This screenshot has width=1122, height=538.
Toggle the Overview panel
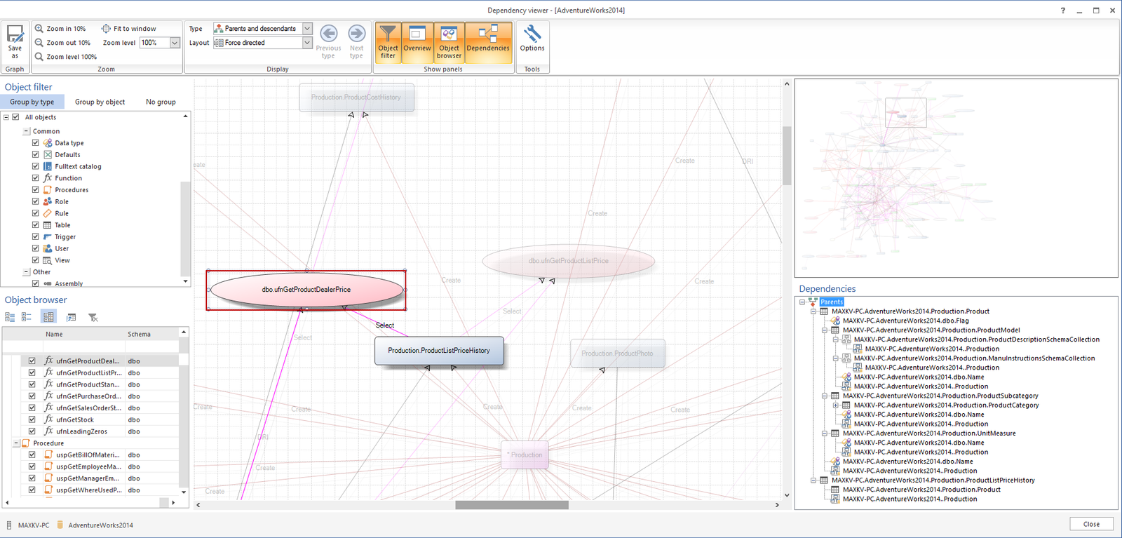[417, 42]
